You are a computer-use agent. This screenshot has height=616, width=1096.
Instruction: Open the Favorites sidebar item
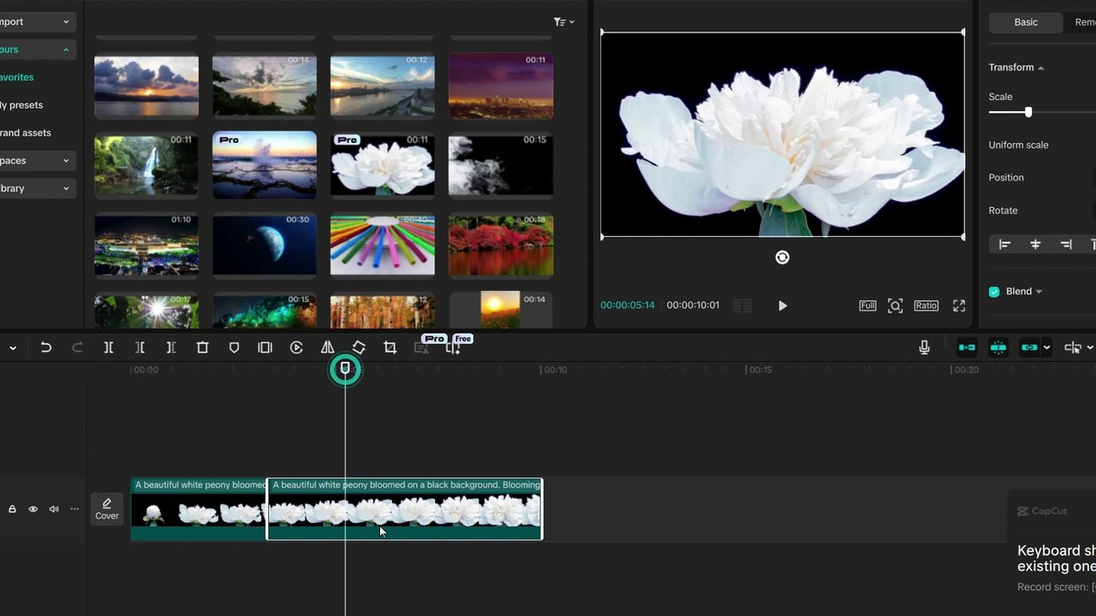[x=17, y=77]
